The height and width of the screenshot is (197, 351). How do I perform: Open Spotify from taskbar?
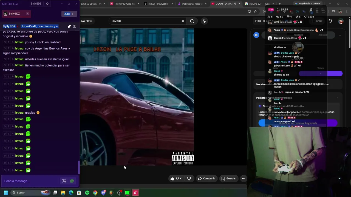(87, 193)
